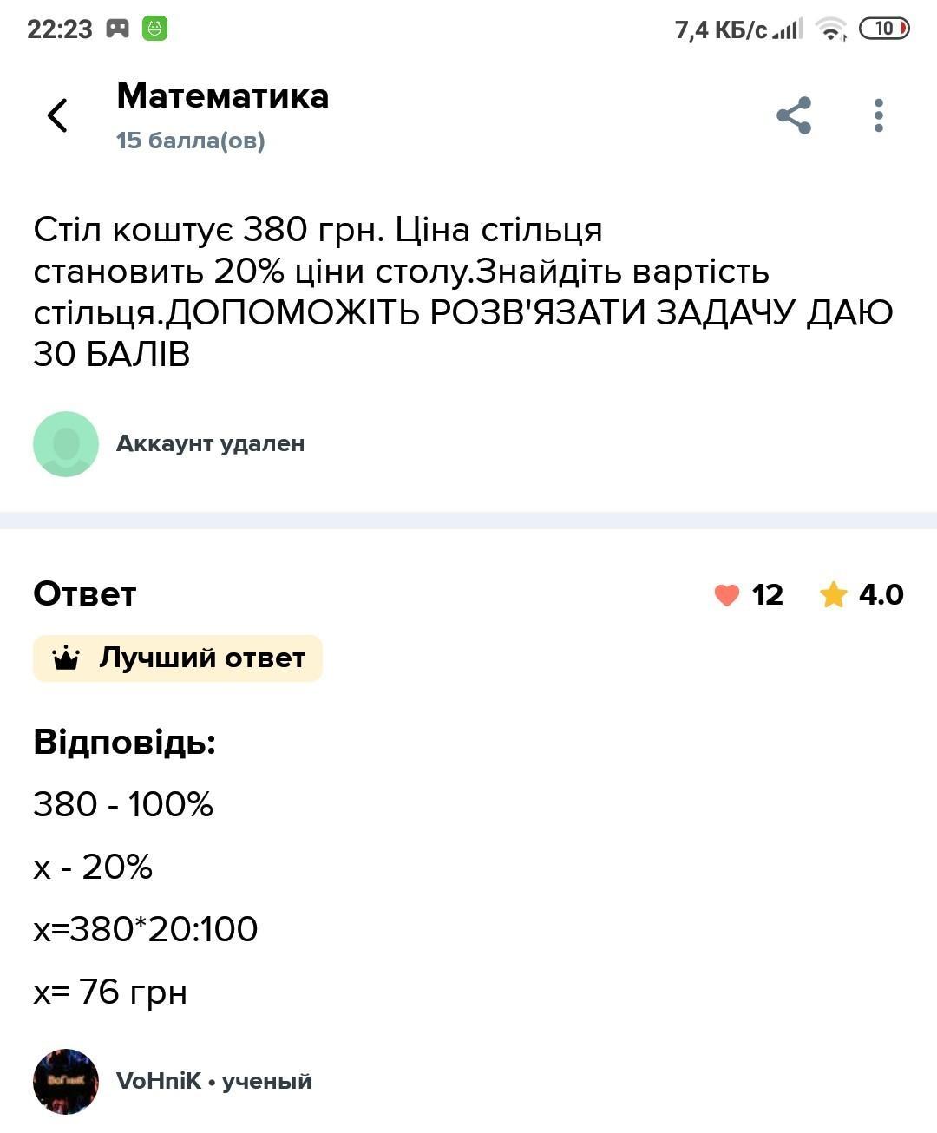Tap the 4.0 rating value
The height and width of the screenshot is (1133, 937).
pos(881,595)
